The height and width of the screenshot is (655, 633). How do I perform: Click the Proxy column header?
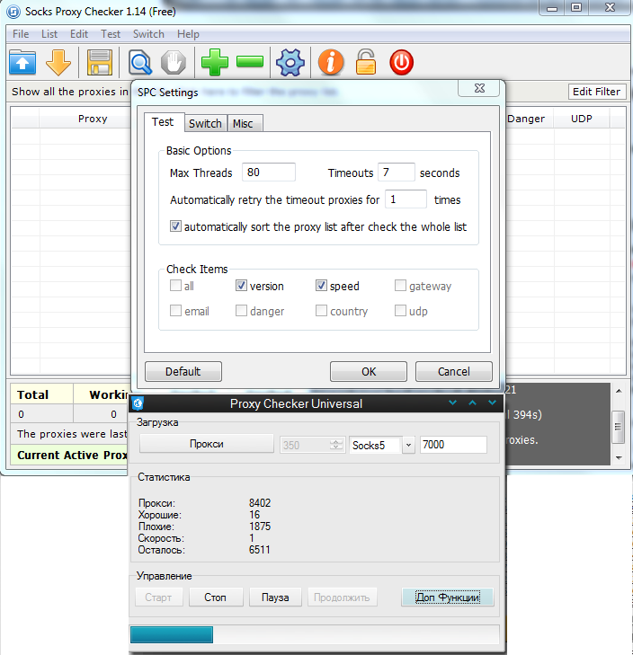tap(93, 119)
